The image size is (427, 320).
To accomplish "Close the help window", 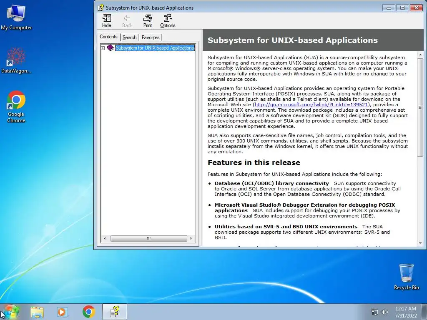I will 416,8.
